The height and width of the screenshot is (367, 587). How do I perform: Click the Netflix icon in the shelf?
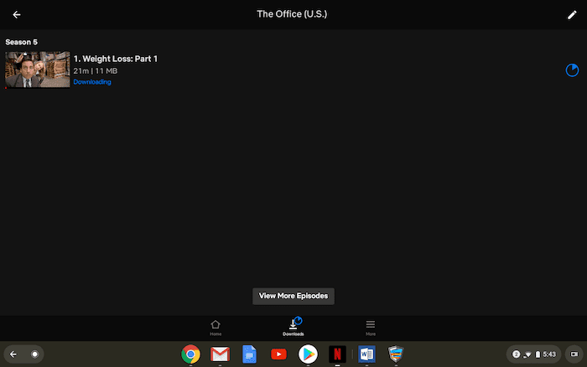click(x=337, y=354)
